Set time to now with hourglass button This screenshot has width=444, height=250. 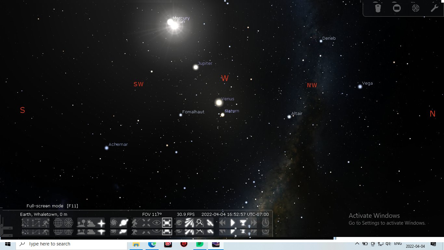pos(243,223)
